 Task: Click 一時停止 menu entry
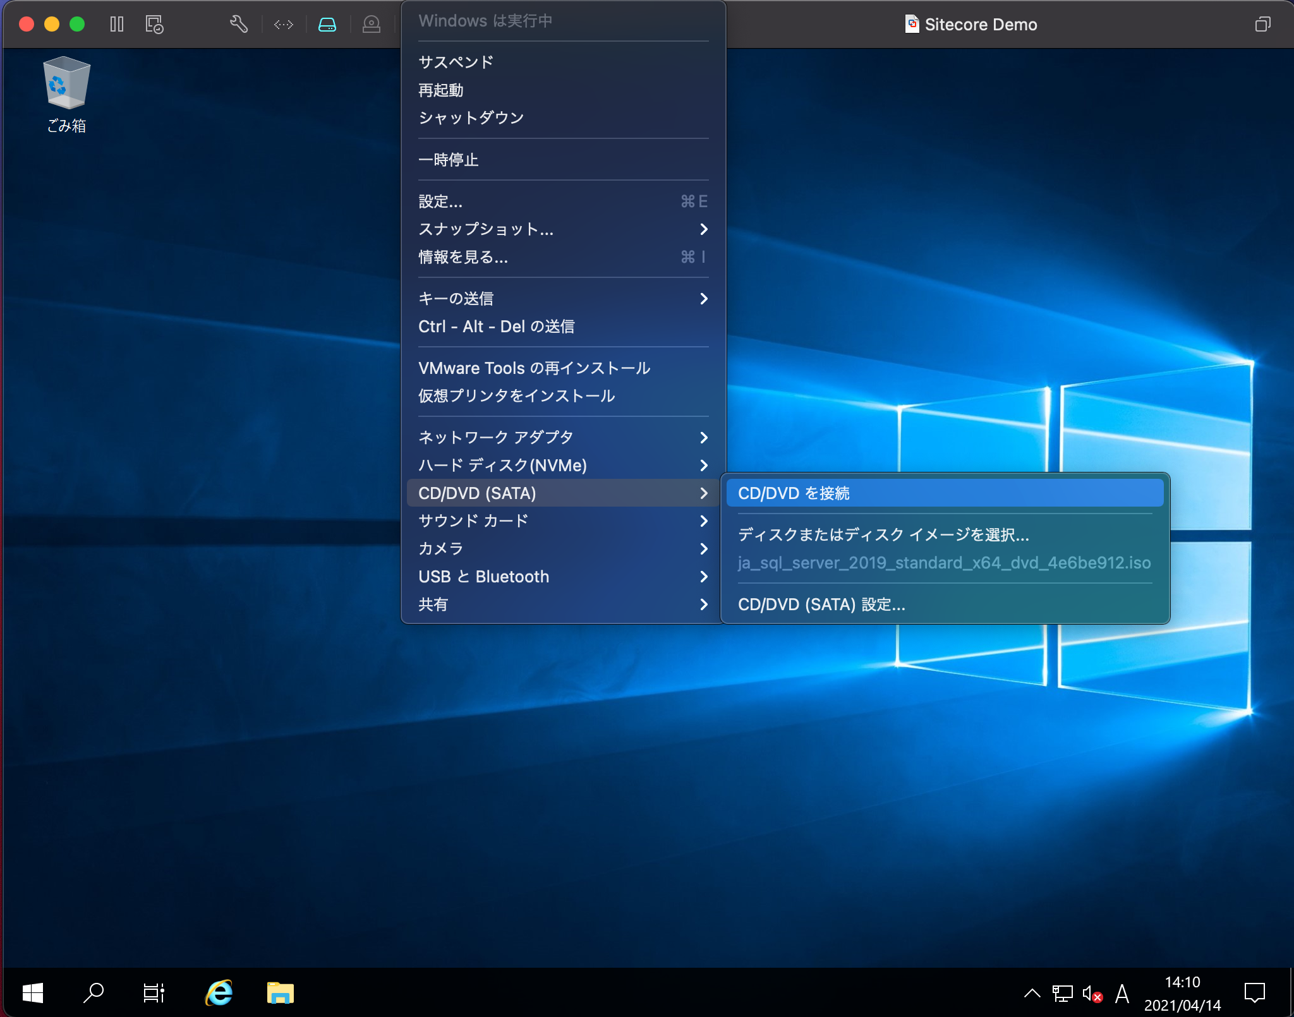pos(564,159)
